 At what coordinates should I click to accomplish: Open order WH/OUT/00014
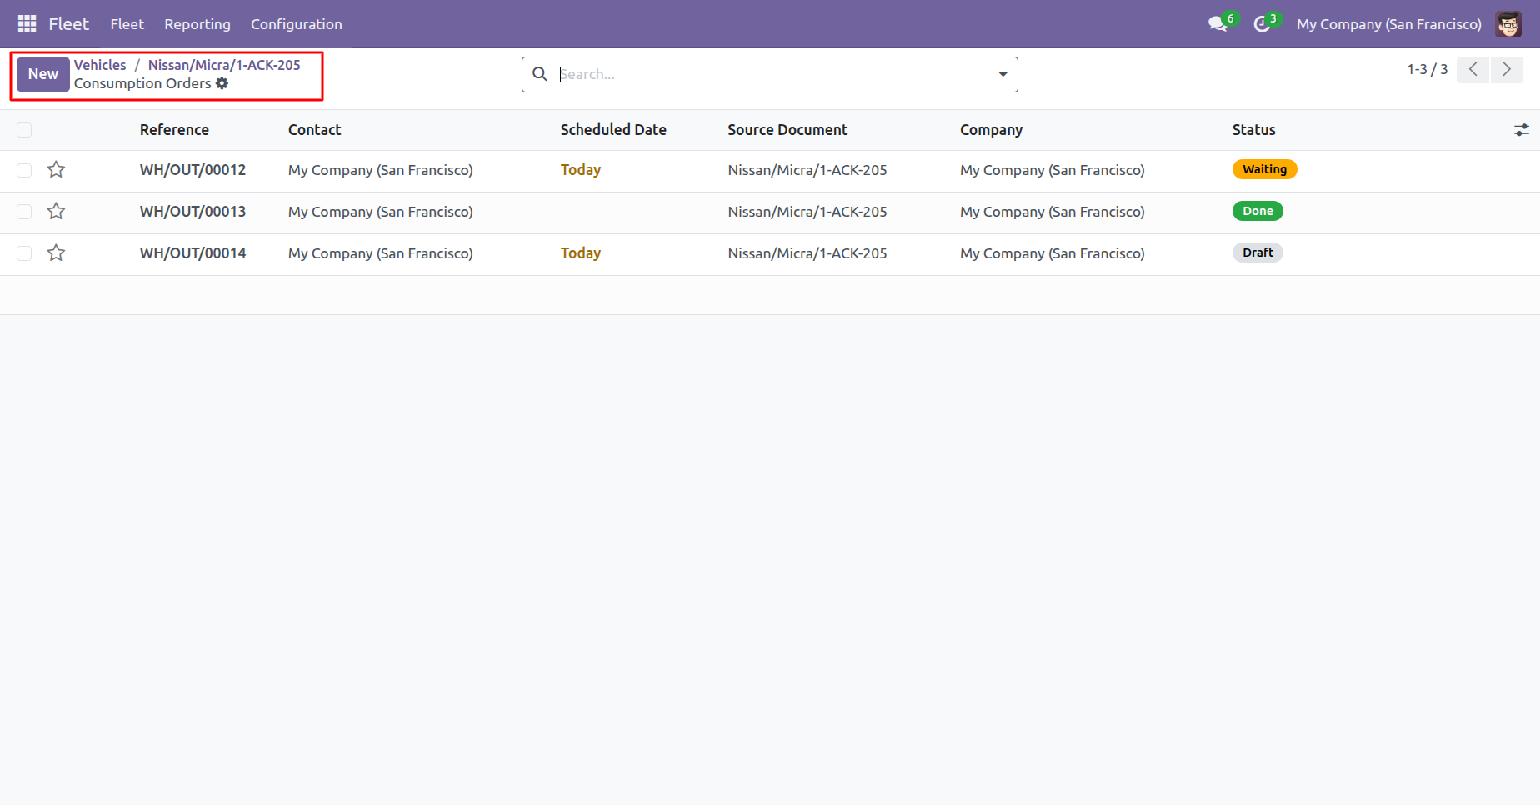[x=193, y=253]
